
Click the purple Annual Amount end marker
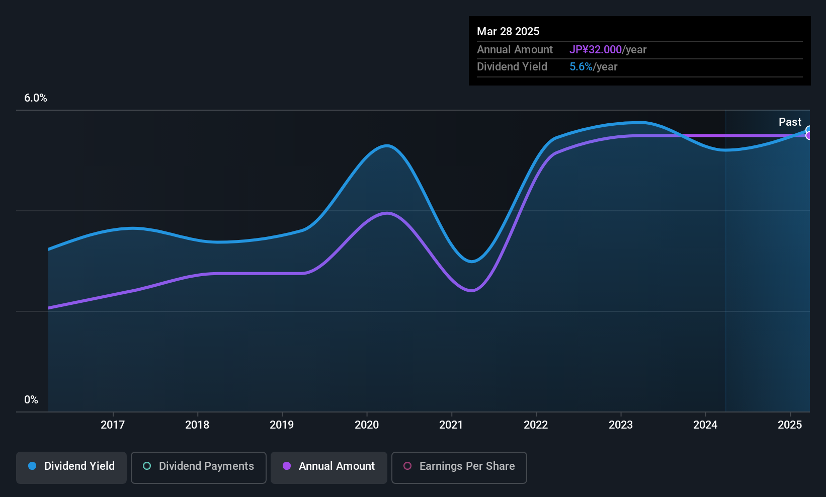[x=809, y=136]
